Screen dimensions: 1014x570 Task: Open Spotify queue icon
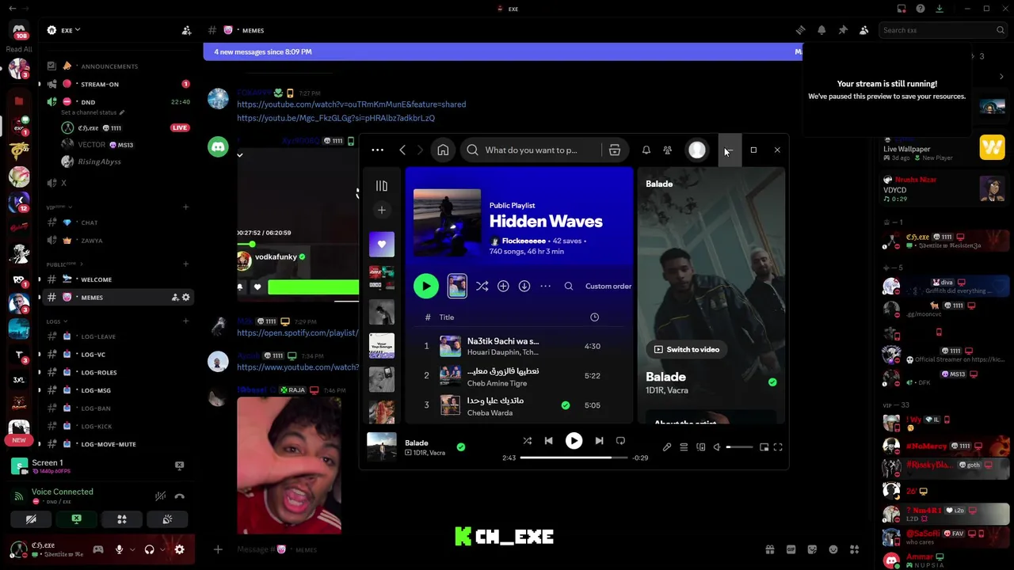pyautogui.click(x=684, y=447)
